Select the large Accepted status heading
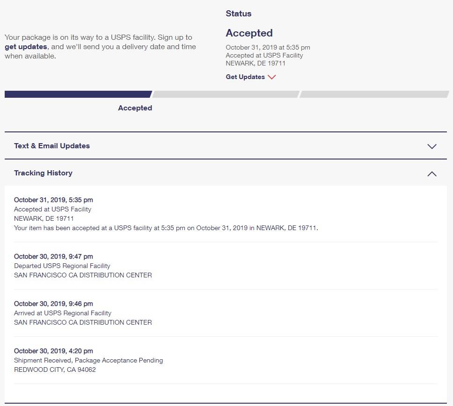Image resolution: width=453 pixels, height=406 pixels. coord(249,33)
